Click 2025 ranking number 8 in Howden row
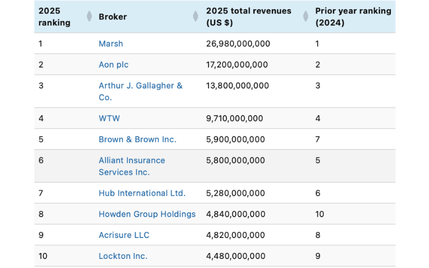This screenshot has height=268, width=429. coord(41,214)
